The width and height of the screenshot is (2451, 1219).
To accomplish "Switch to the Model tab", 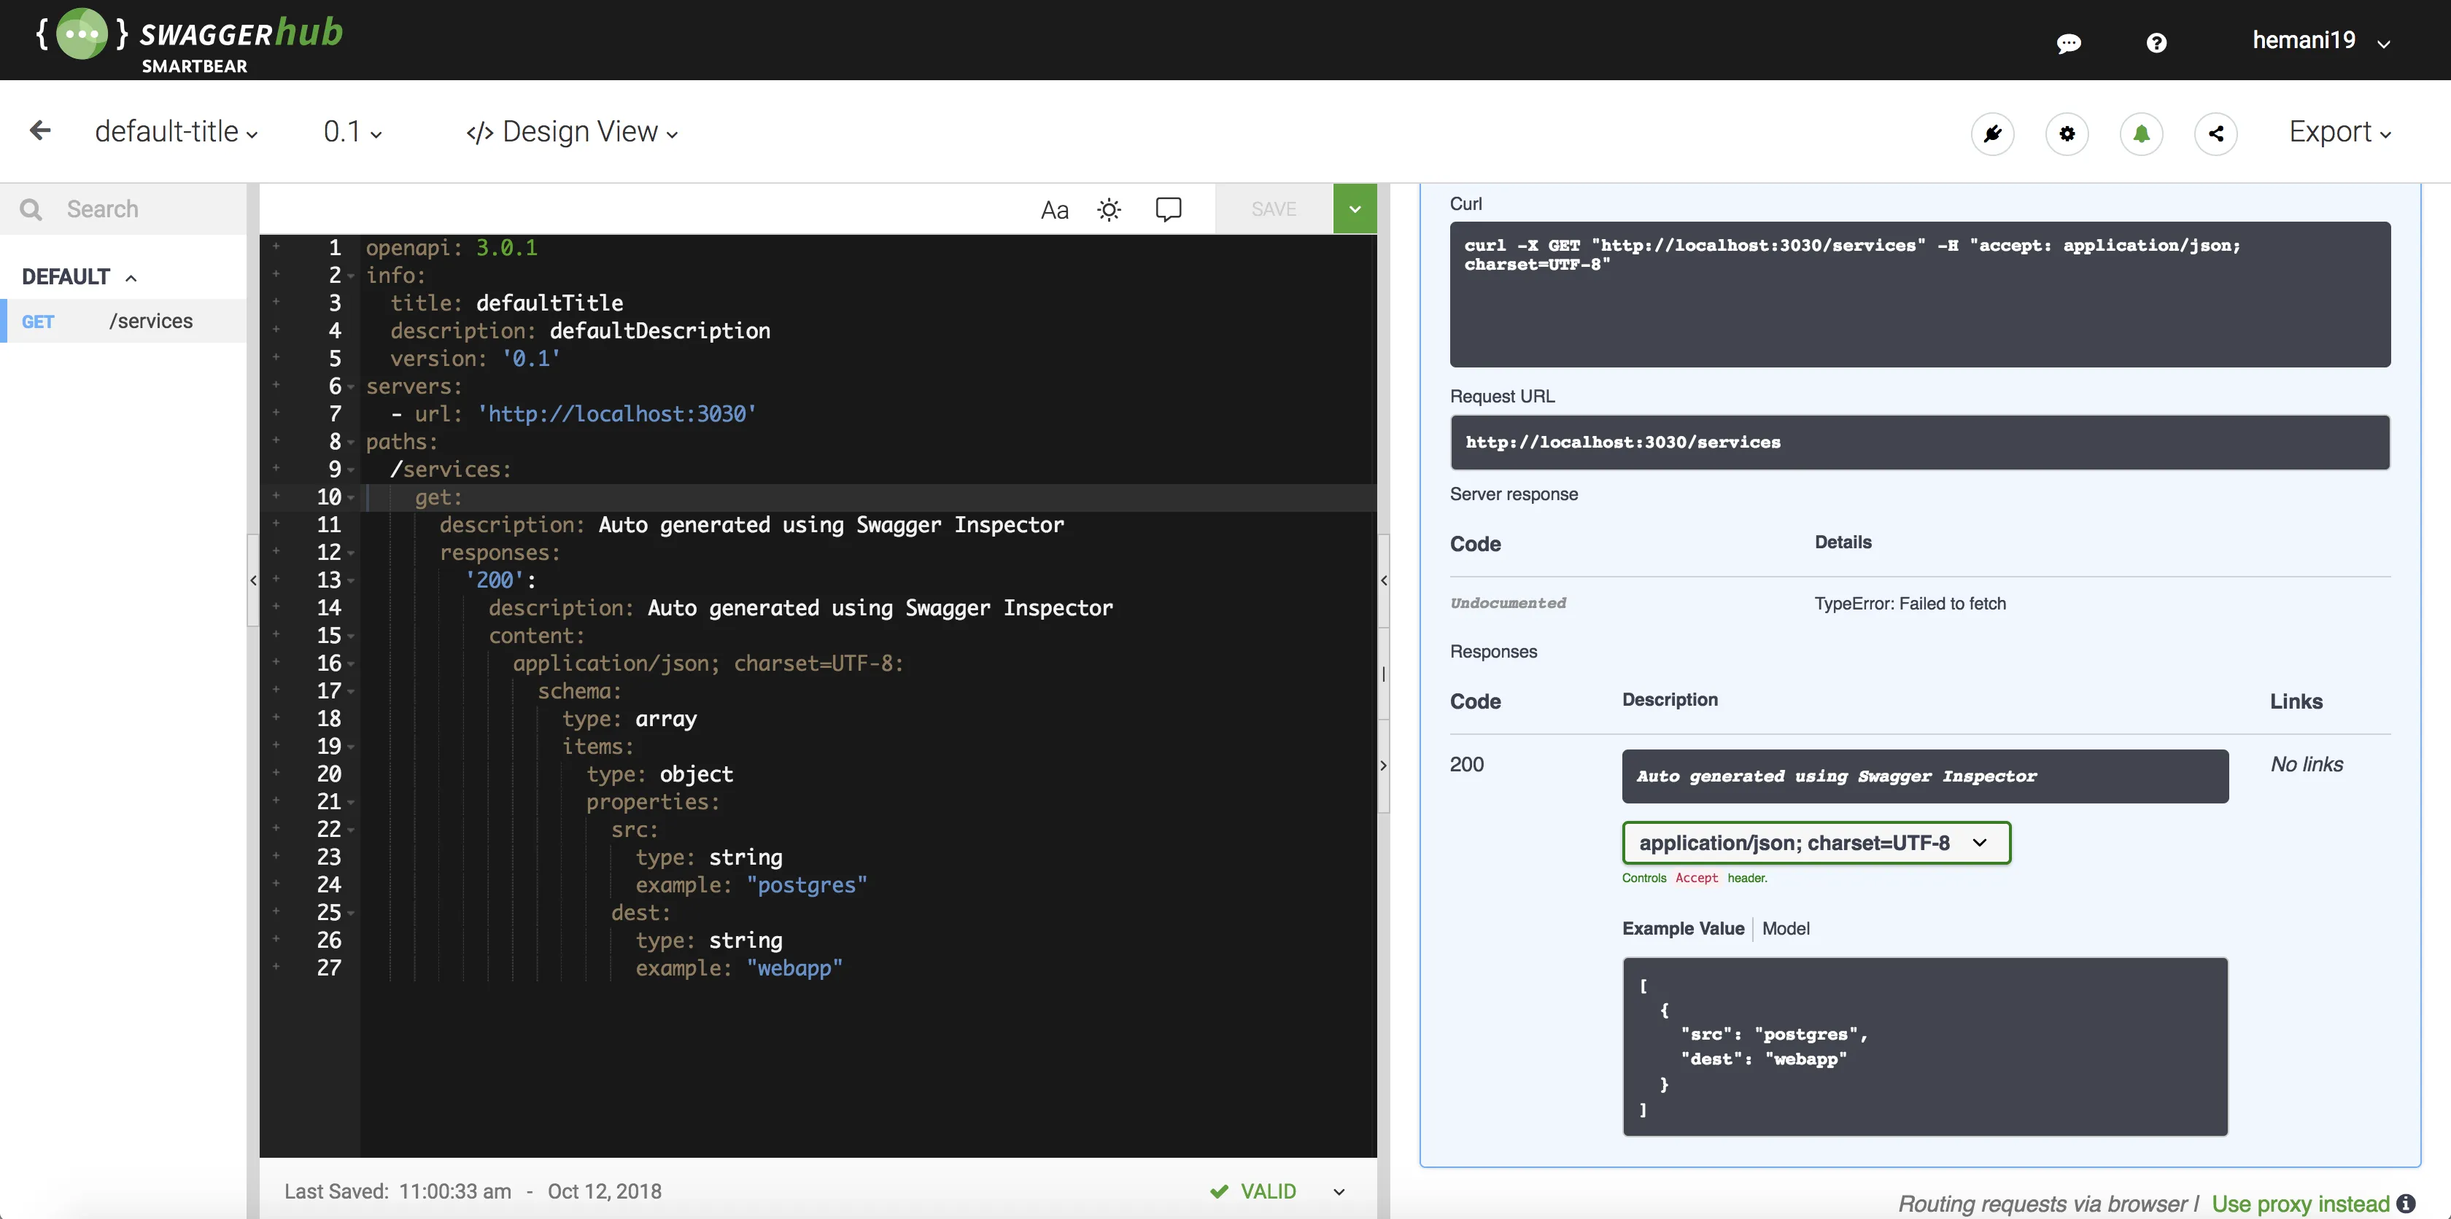I will 1785,928.
